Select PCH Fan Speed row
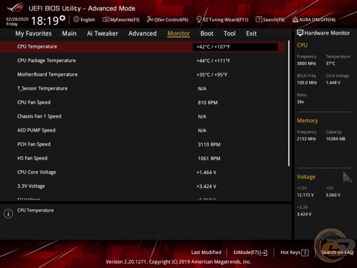This screenshot has height=268, width=357. [x=142, y=144]
